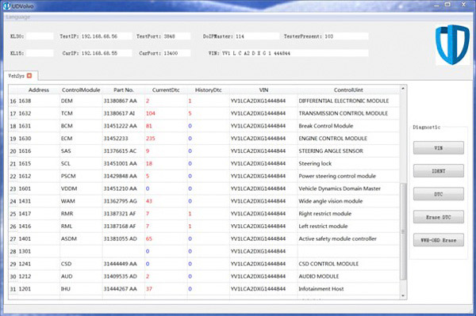Click part number 31452233

(x=116, y=139)
